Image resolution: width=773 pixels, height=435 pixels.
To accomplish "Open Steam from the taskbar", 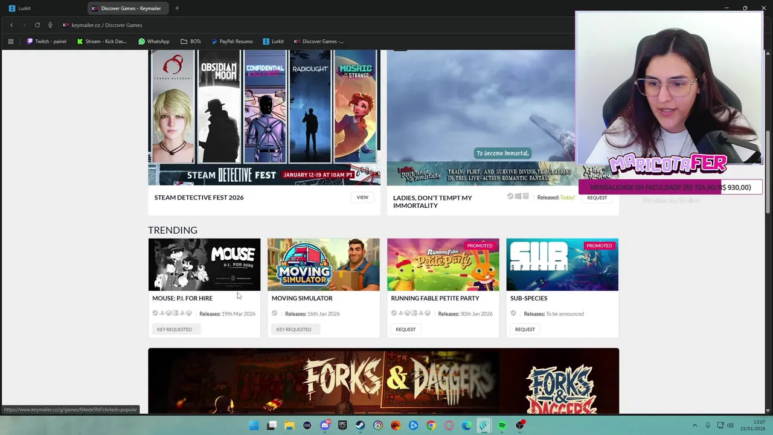I will coord(360,425).
